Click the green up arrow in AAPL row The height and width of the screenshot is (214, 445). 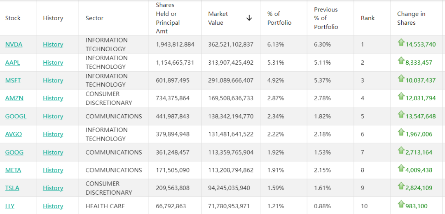tap(401, 61)
